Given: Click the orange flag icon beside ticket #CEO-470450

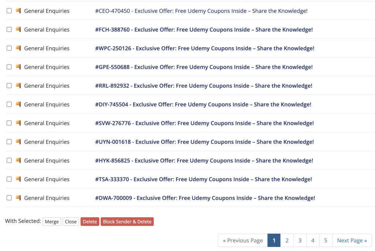Looking at the screenshot, I should (18, 11).
